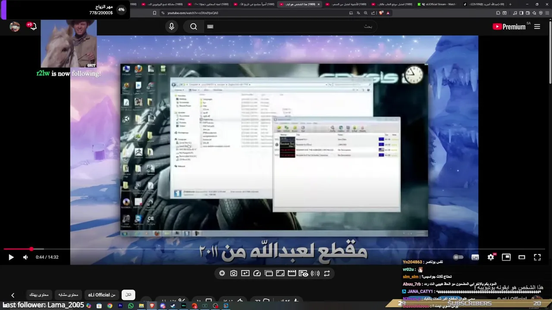Click the video filters sparkle icon

coord(245,273)
